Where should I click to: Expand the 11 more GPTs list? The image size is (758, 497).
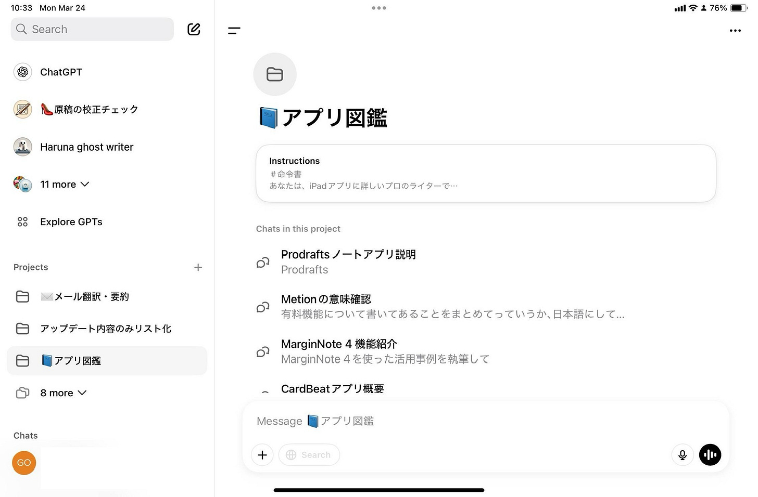coord(65,185)
